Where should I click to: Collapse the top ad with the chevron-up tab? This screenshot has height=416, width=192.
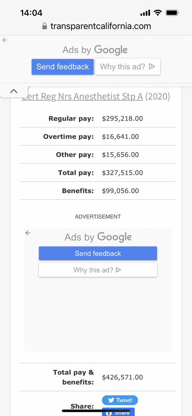[x=14, y=91]
